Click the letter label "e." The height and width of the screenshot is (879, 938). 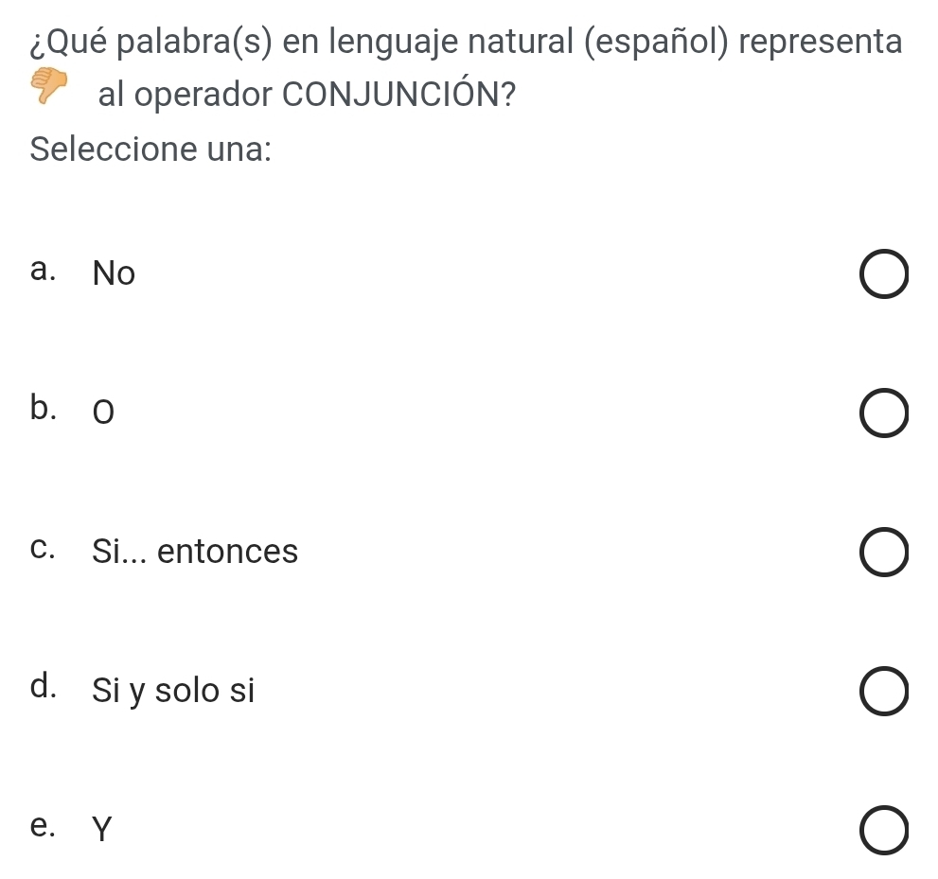pos(45,825)
